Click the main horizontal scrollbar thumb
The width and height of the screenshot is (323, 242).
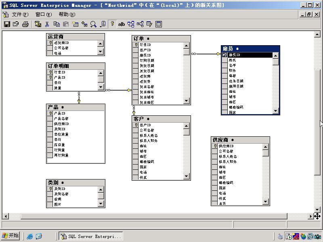point(154,216)
